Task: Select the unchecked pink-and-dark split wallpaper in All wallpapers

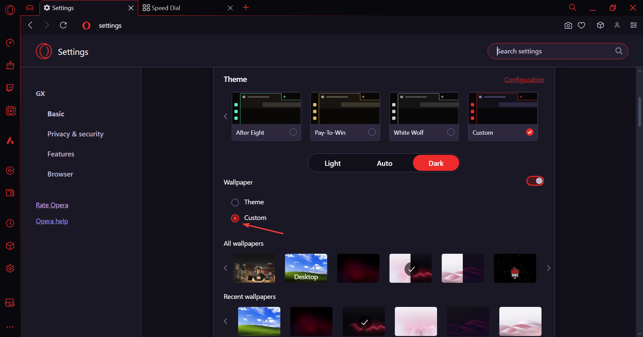Action: click(x=463, y=268)
